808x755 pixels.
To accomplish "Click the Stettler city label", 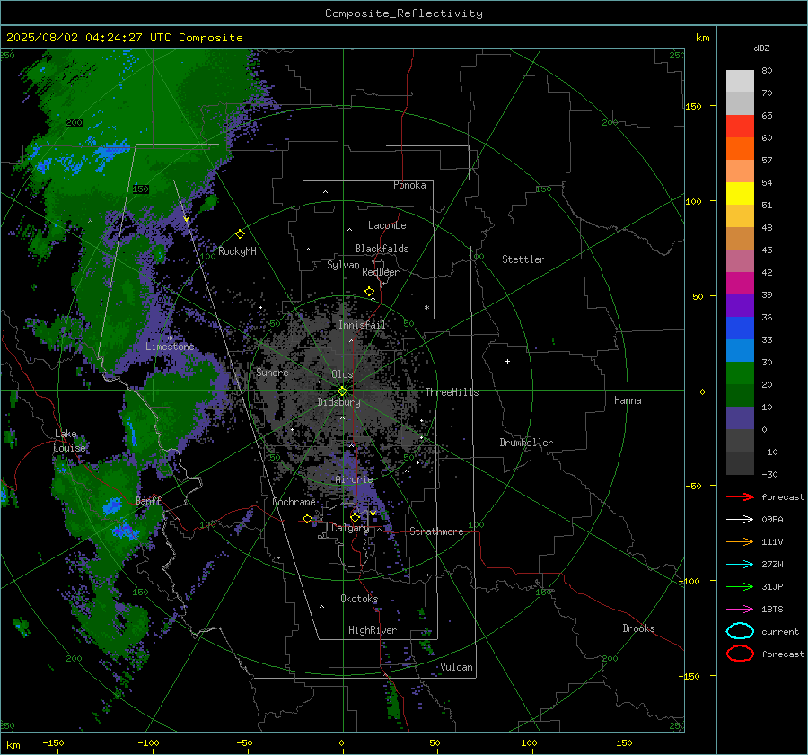I will tap(523, 259).
